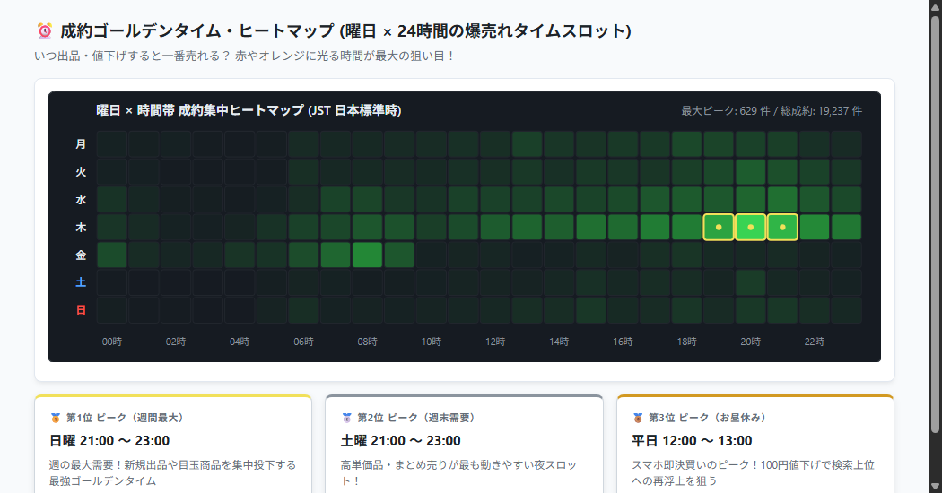Click the 木曜 22時 heatmap cell
Image resolution: width=942 pixels, height=493 pixels.
click(815, 227)
